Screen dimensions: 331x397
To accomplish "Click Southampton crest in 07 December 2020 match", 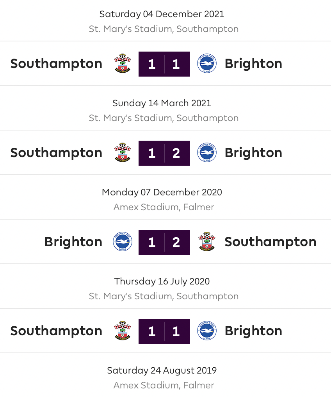I will tap(206, 242).
